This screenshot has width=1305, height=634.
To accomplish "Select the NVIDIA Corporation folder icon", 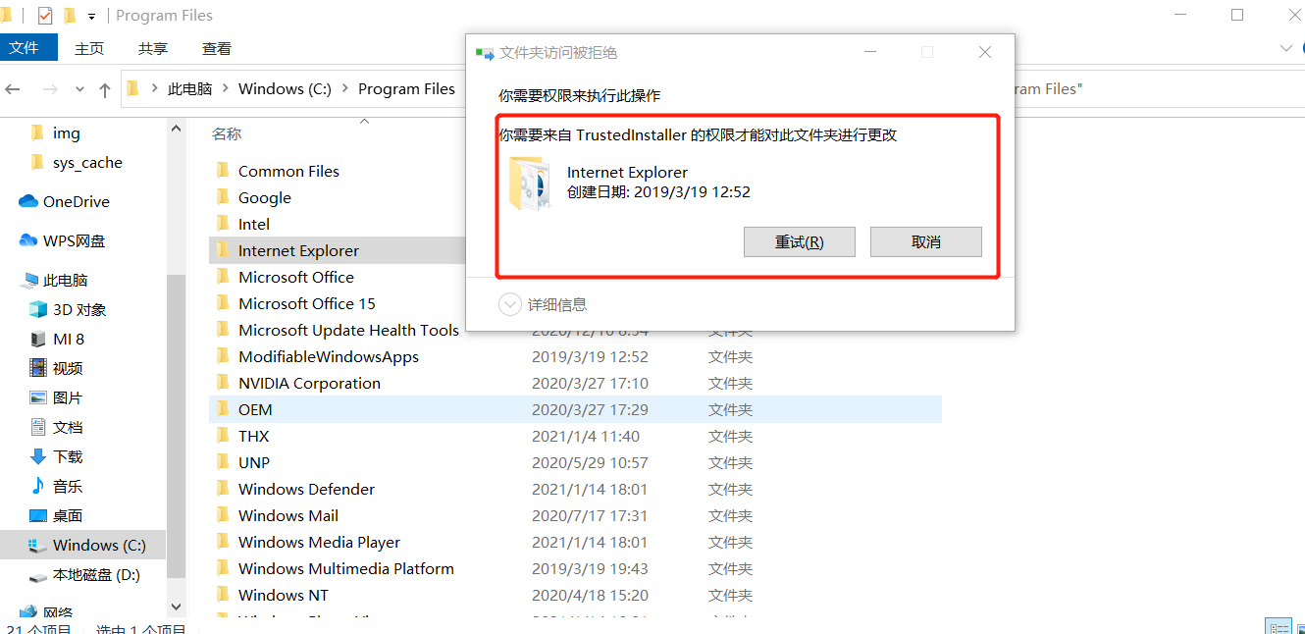I will point(223,383).
